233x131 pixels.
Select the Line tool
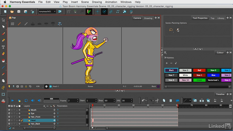(3, 67)
